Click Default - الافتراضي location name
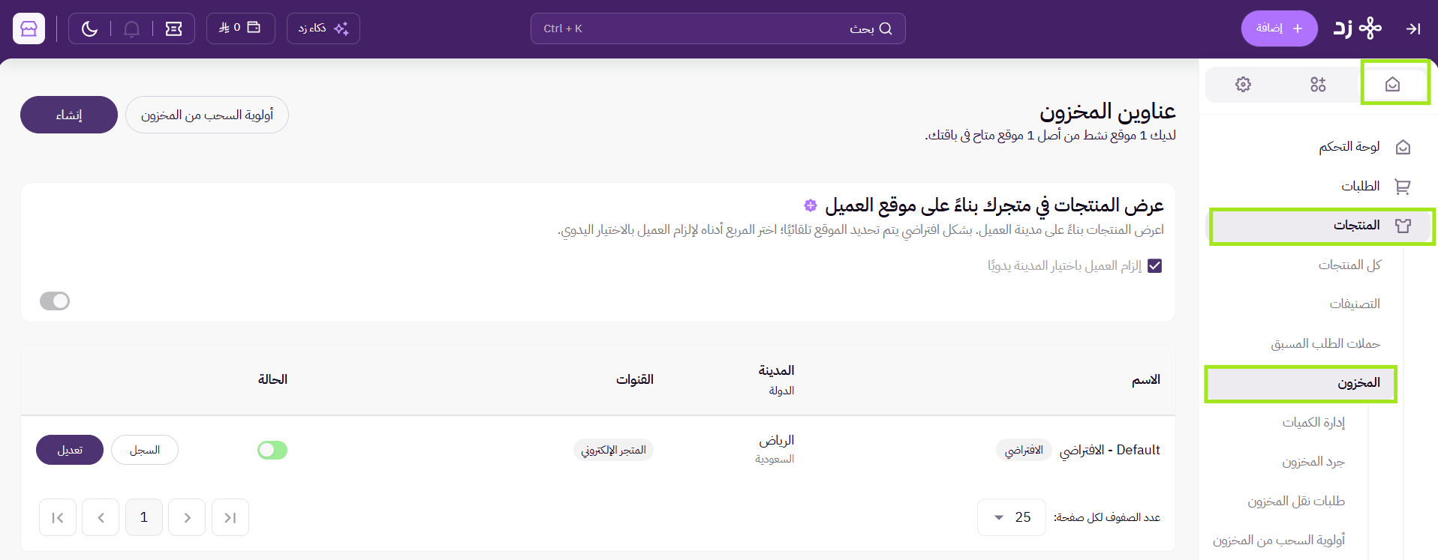 click(x=1109, y=450)
